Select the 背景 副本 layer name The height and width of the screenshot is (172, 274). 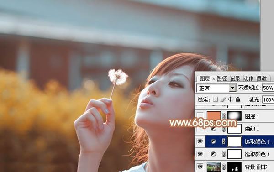(x=256, y=167)
